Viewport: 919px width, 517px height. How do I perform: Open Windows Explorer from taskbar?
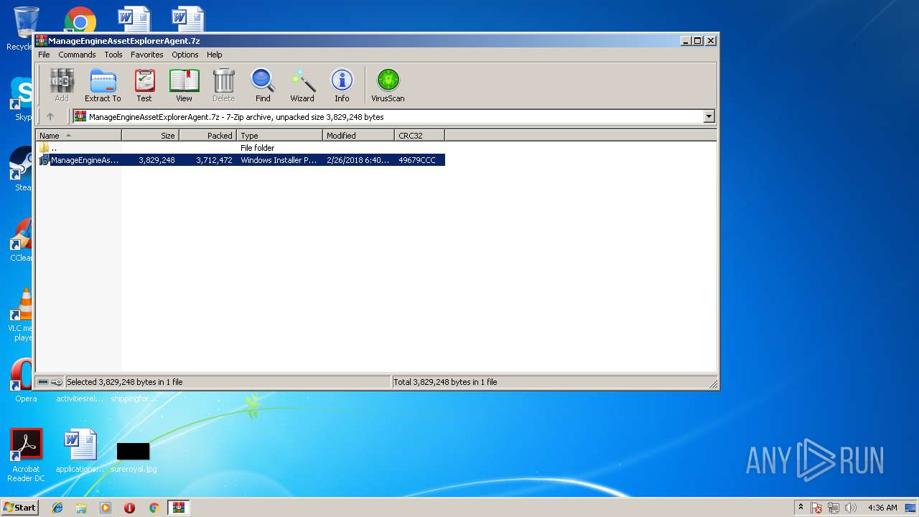(x=81, y=508)
